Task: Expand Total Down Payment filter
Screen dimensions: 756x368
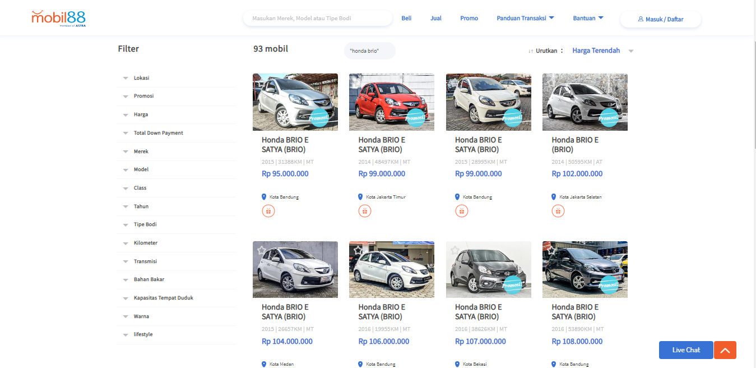Action: tap(176, 133)
